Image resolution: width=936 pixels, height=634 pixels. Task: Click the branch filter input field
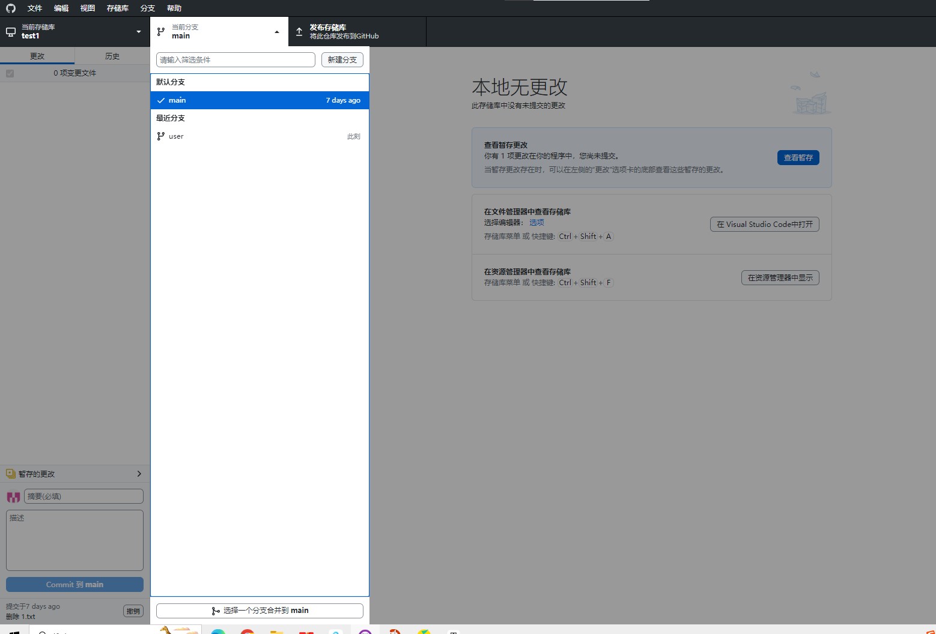(x=235, y=60)
